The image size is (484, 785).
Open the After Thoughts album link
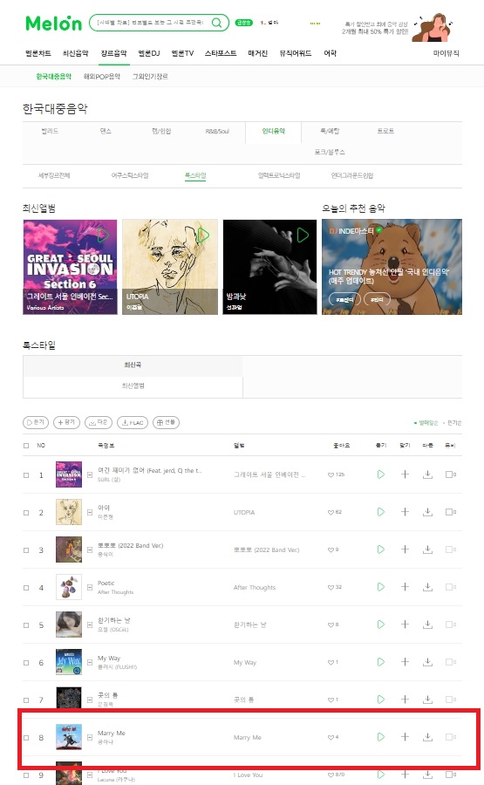click(255, 587)
